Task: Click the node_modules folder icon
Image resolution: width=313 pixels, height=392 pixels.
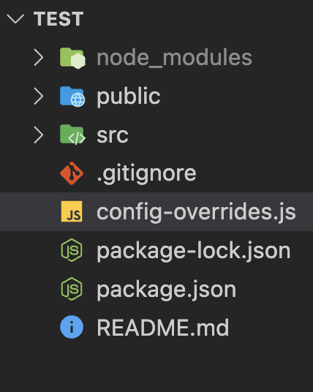Action: click(x=72, y=58)
